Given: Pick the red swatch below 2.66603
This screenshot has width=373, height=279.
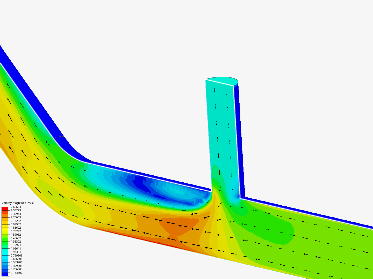Looking at the screenshot, I should tap(5, 209).
